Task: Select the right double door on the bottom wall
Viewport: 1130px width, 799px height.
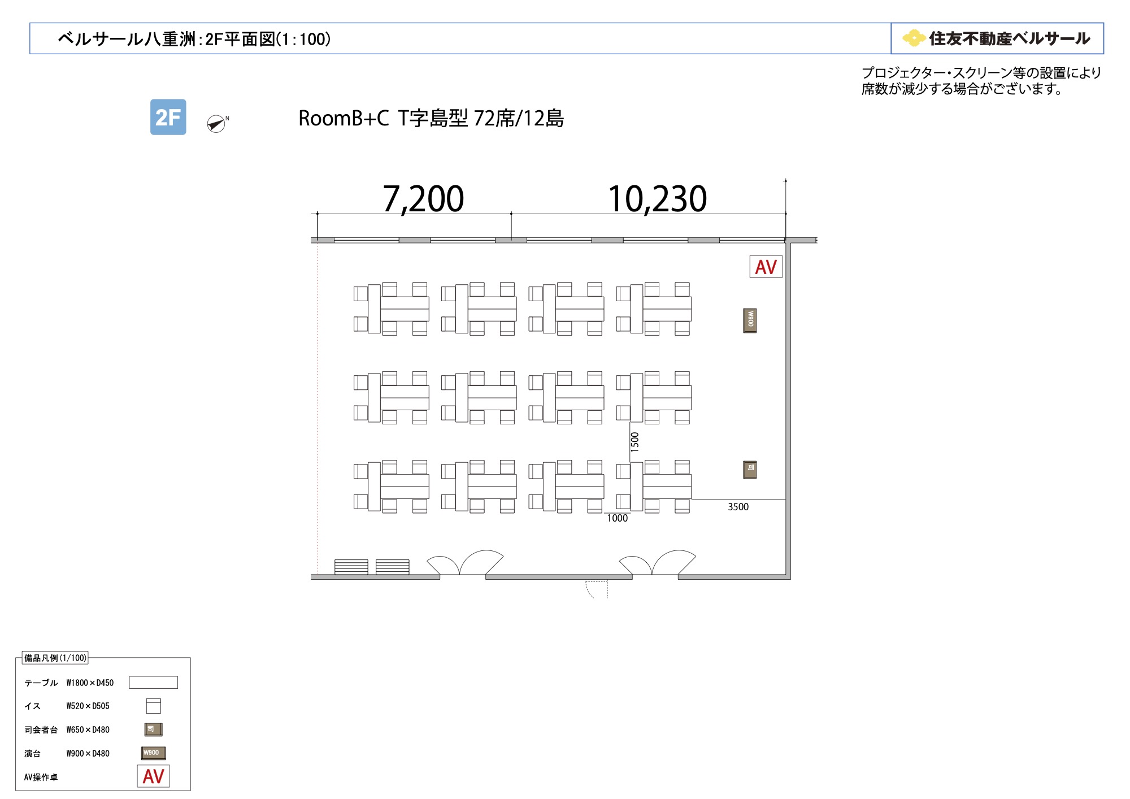Action: [657, 563]
